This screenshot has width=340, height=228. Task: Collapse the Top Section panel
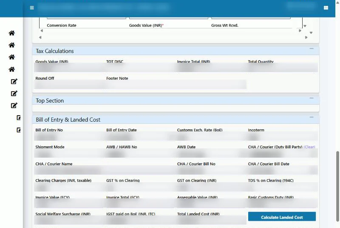coord(312,98)
